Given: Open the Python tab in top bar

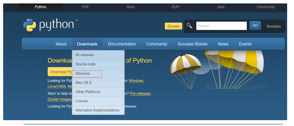Looking at the screenshot, I should (40, 7).
